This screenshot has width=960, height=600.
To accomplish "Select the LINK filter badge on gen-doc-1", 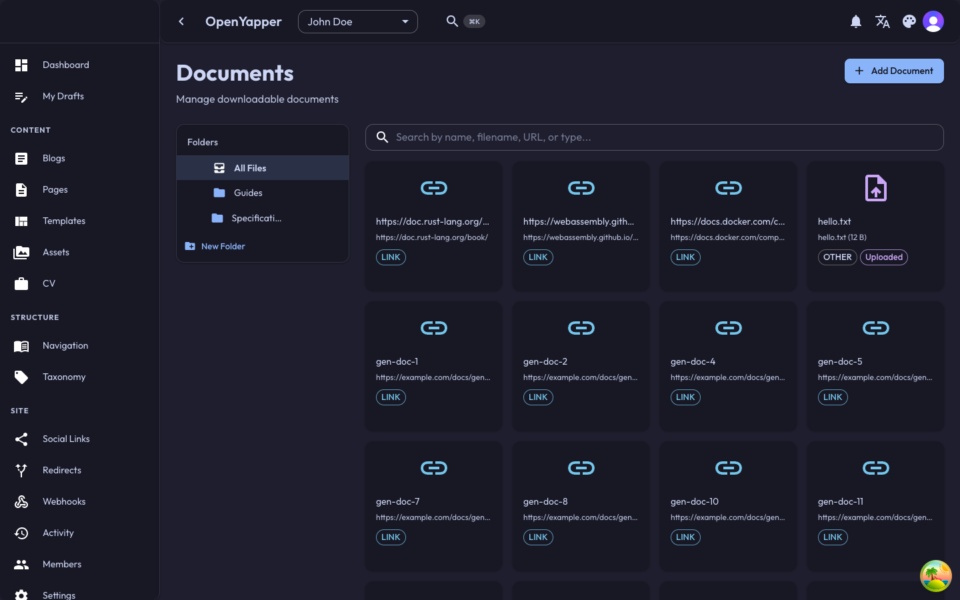I will (x=391, y=397).
